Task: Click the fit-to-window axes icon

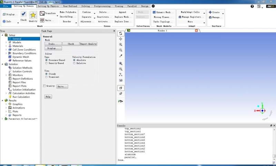Action: pos(120,75)
